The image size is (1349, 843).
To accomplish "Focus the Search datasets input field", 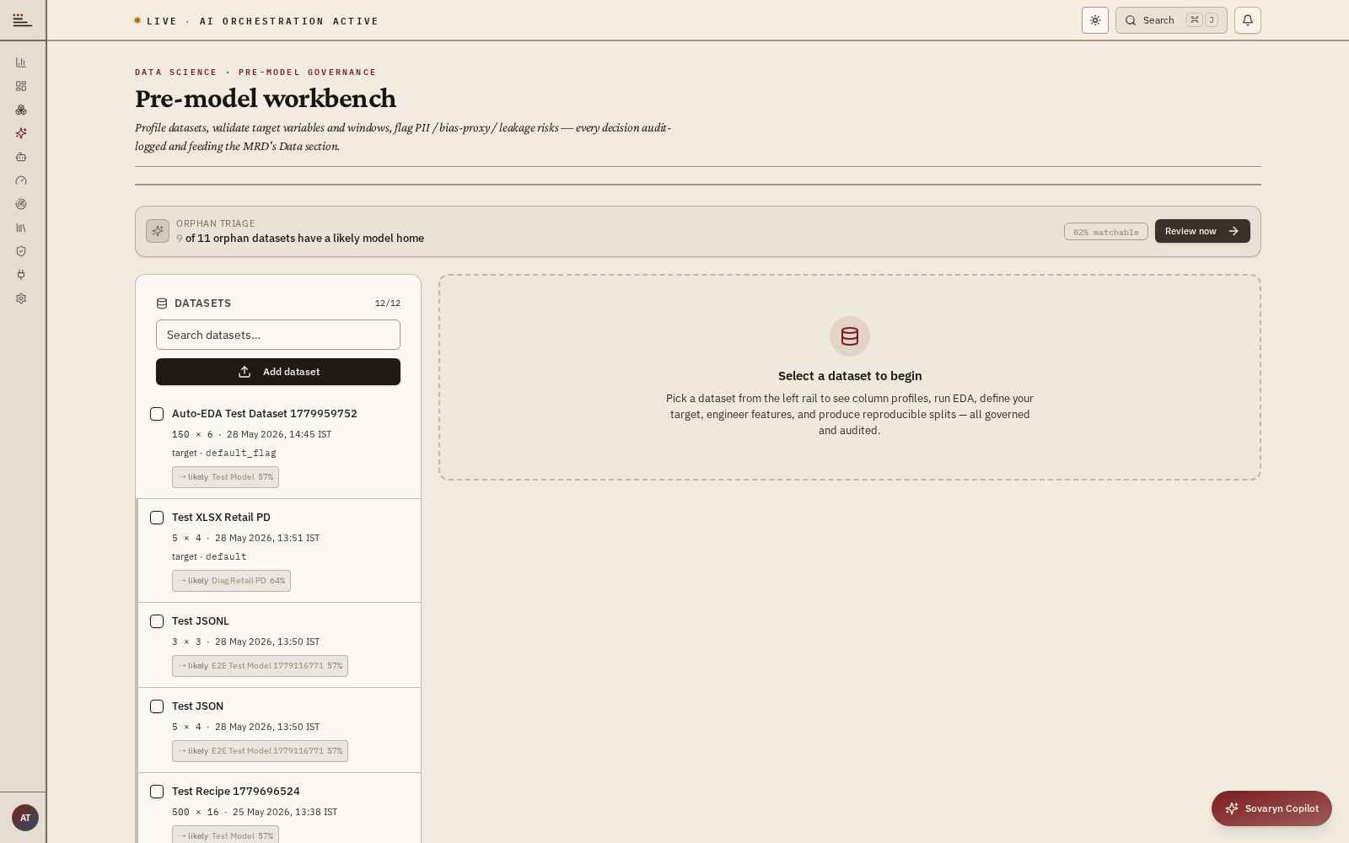I will click(x=278, y=335).
